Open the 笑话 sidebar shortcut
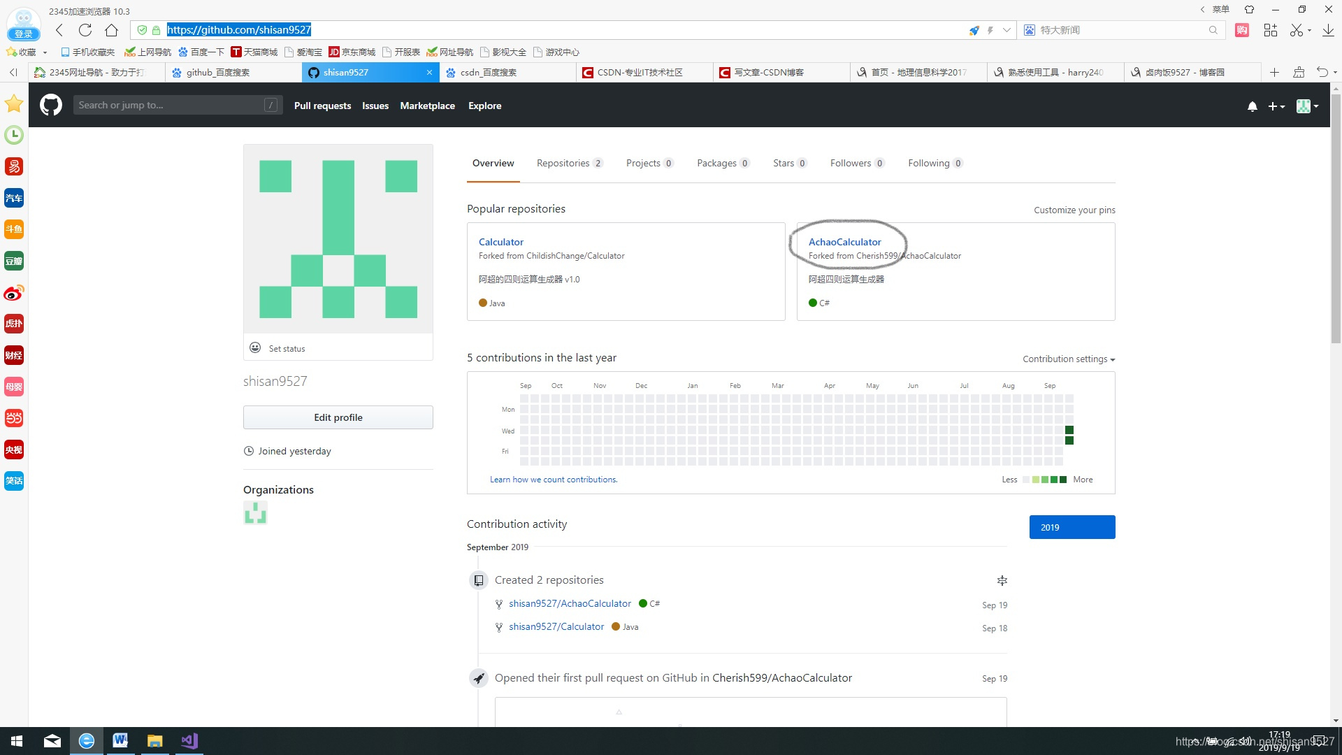Screen dimensions: 1342x755 [14, 480]
